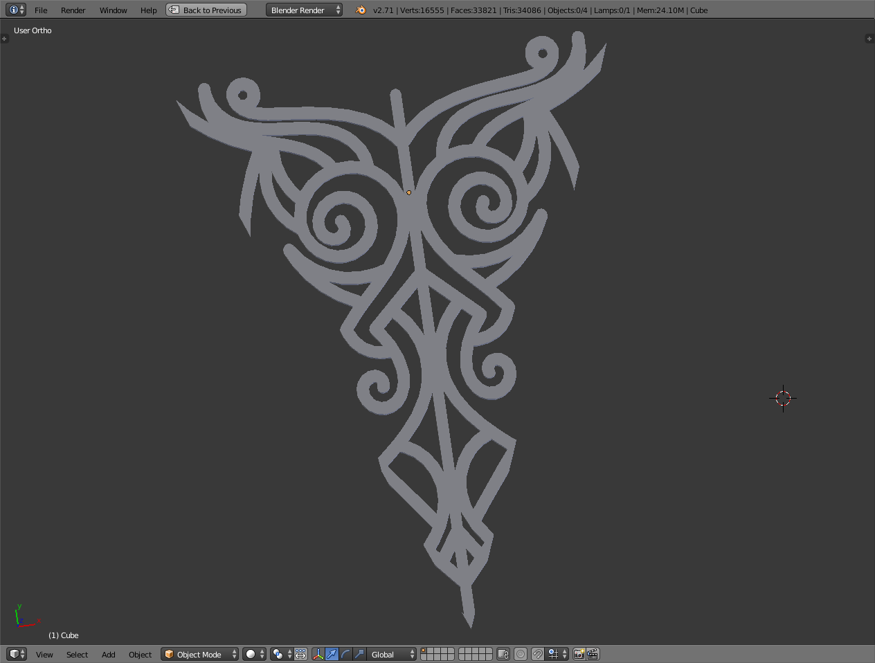
Task: Open the pivot point selector
Action: [x=281, y=655]
